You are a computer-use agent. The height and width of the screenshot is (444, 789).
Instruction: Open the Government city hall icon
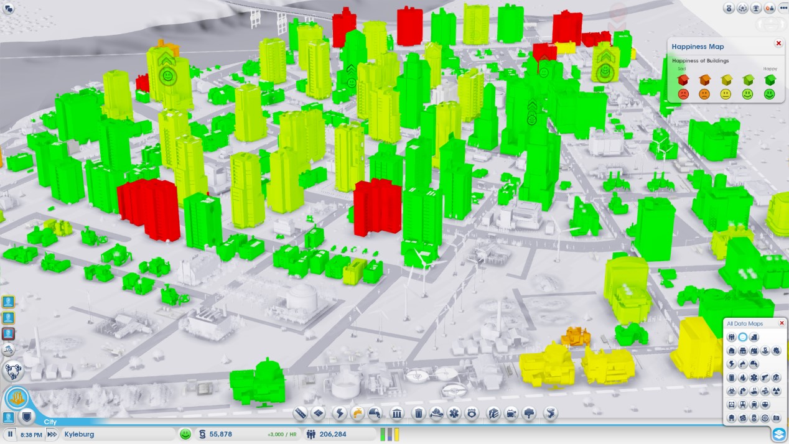point(397,413)
